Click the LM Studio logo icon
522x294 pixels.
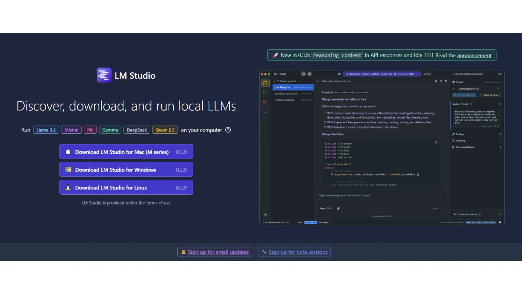click(x=104, y=75)
